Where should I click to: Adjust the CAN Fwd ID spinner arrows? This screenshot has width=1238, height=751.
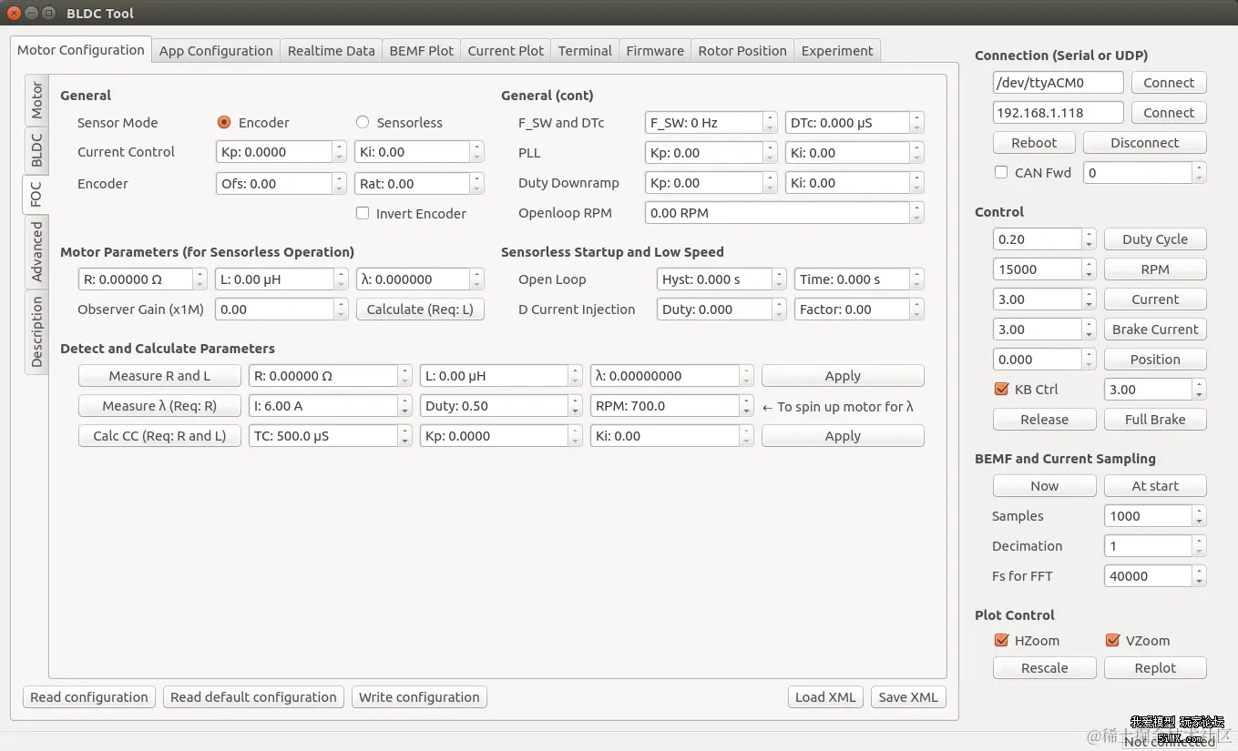pos(1200,173)
